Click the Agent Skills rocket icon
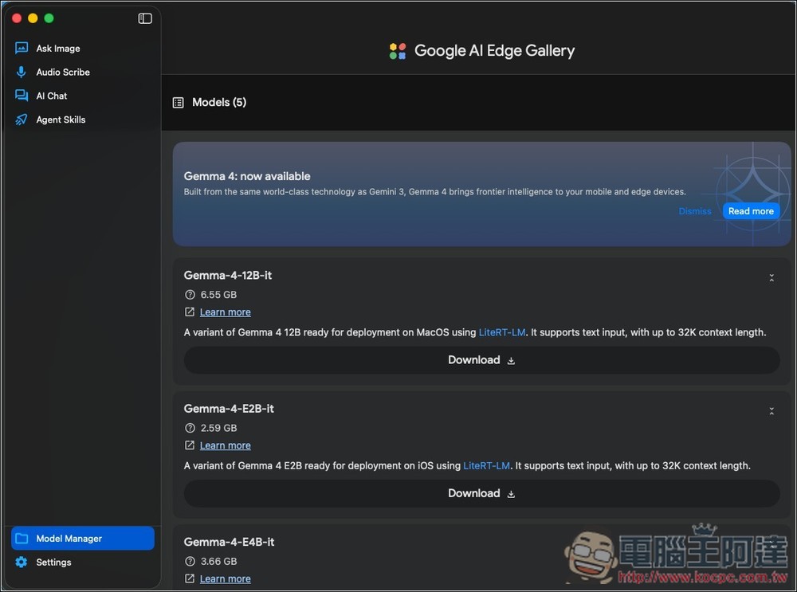This screenshot has width=797, height=592. (x=22, y=120)
